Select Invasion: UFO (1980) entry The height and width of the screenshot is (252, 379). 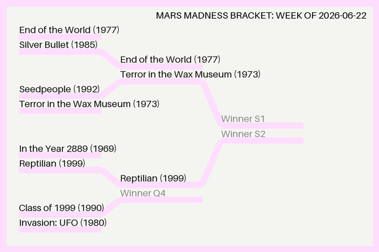coord(63,223)
